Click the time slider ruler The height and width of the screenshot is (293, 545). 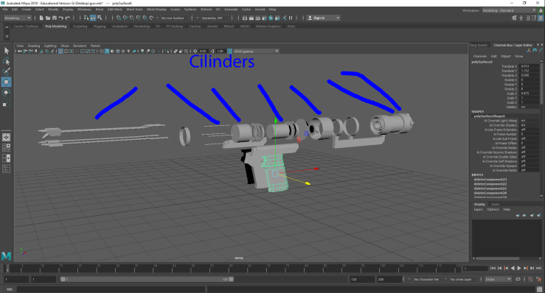(233, 268)
